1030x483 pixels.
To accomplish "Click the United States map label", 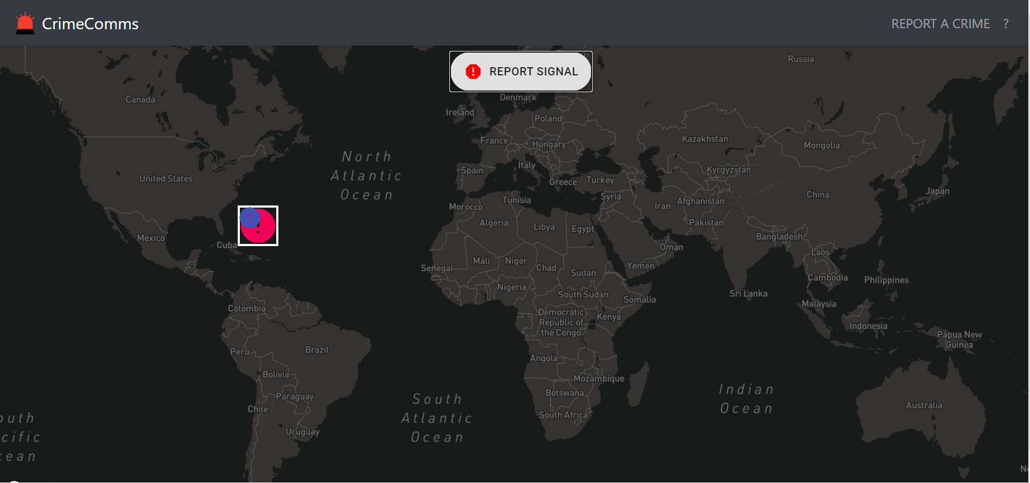I will coord(166,178).
